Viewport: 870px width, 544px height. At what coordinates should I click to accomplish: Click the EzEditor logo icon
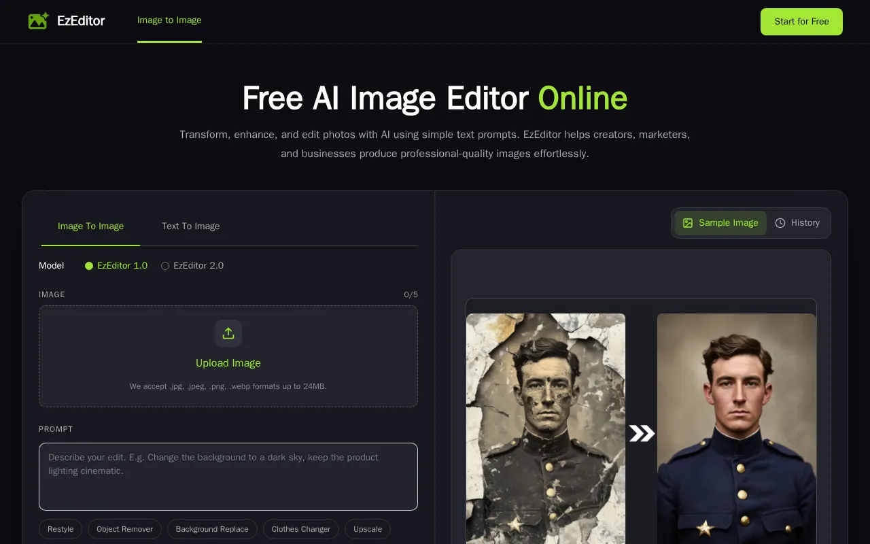pyautogui.click(x=39, y=21)
